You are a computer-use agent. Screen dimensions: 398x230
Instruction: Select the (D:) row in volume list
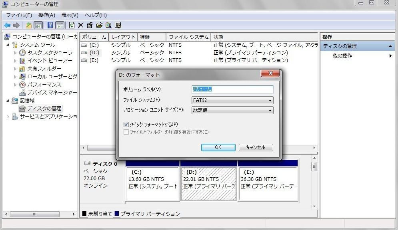pos(199,53)
